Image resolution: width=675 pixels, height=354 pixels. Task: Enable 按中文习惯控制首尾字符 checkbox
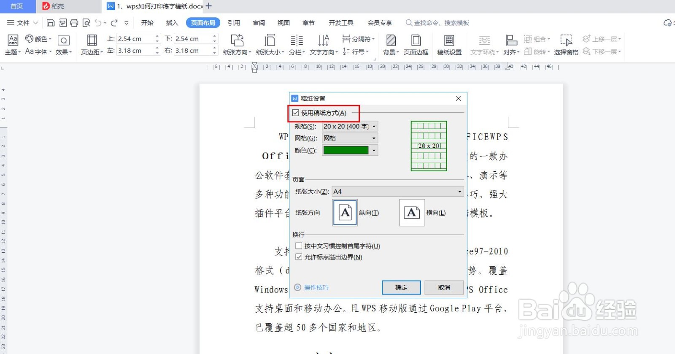point(299,246)
